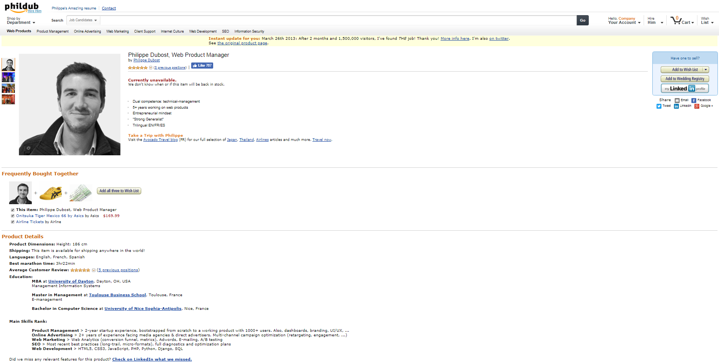719x364 pixels.
Task: Focus the main search input field
Action: [x=338, y=20]
